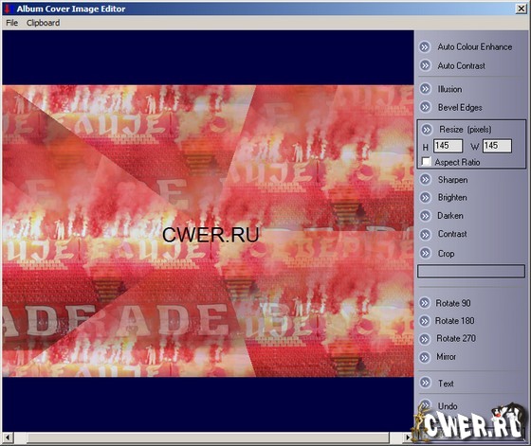
Task: Click the Rotate 90 arrow icon
Action: (424, 303)
